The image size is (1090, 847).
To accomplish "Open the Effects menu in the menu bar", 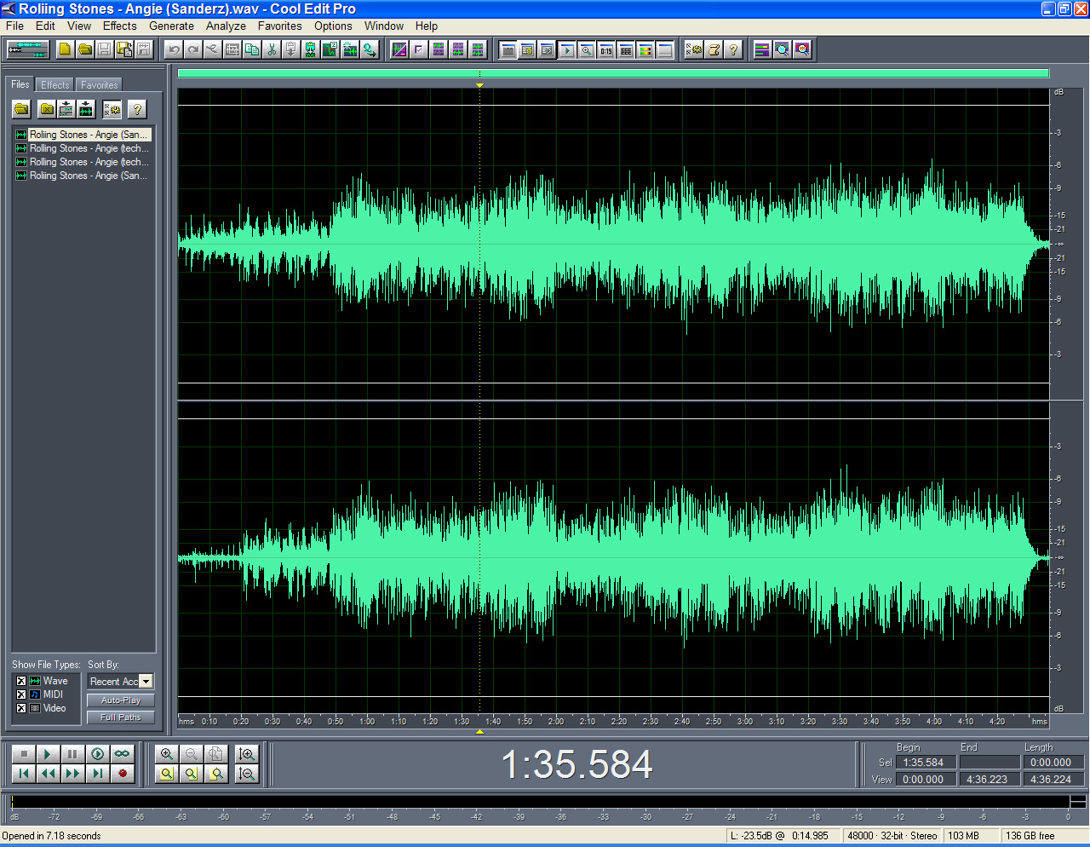I will coord(119,26).
